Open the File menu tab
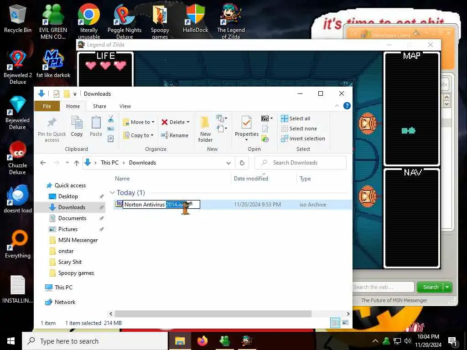467x350 pixels. [47, 106]
